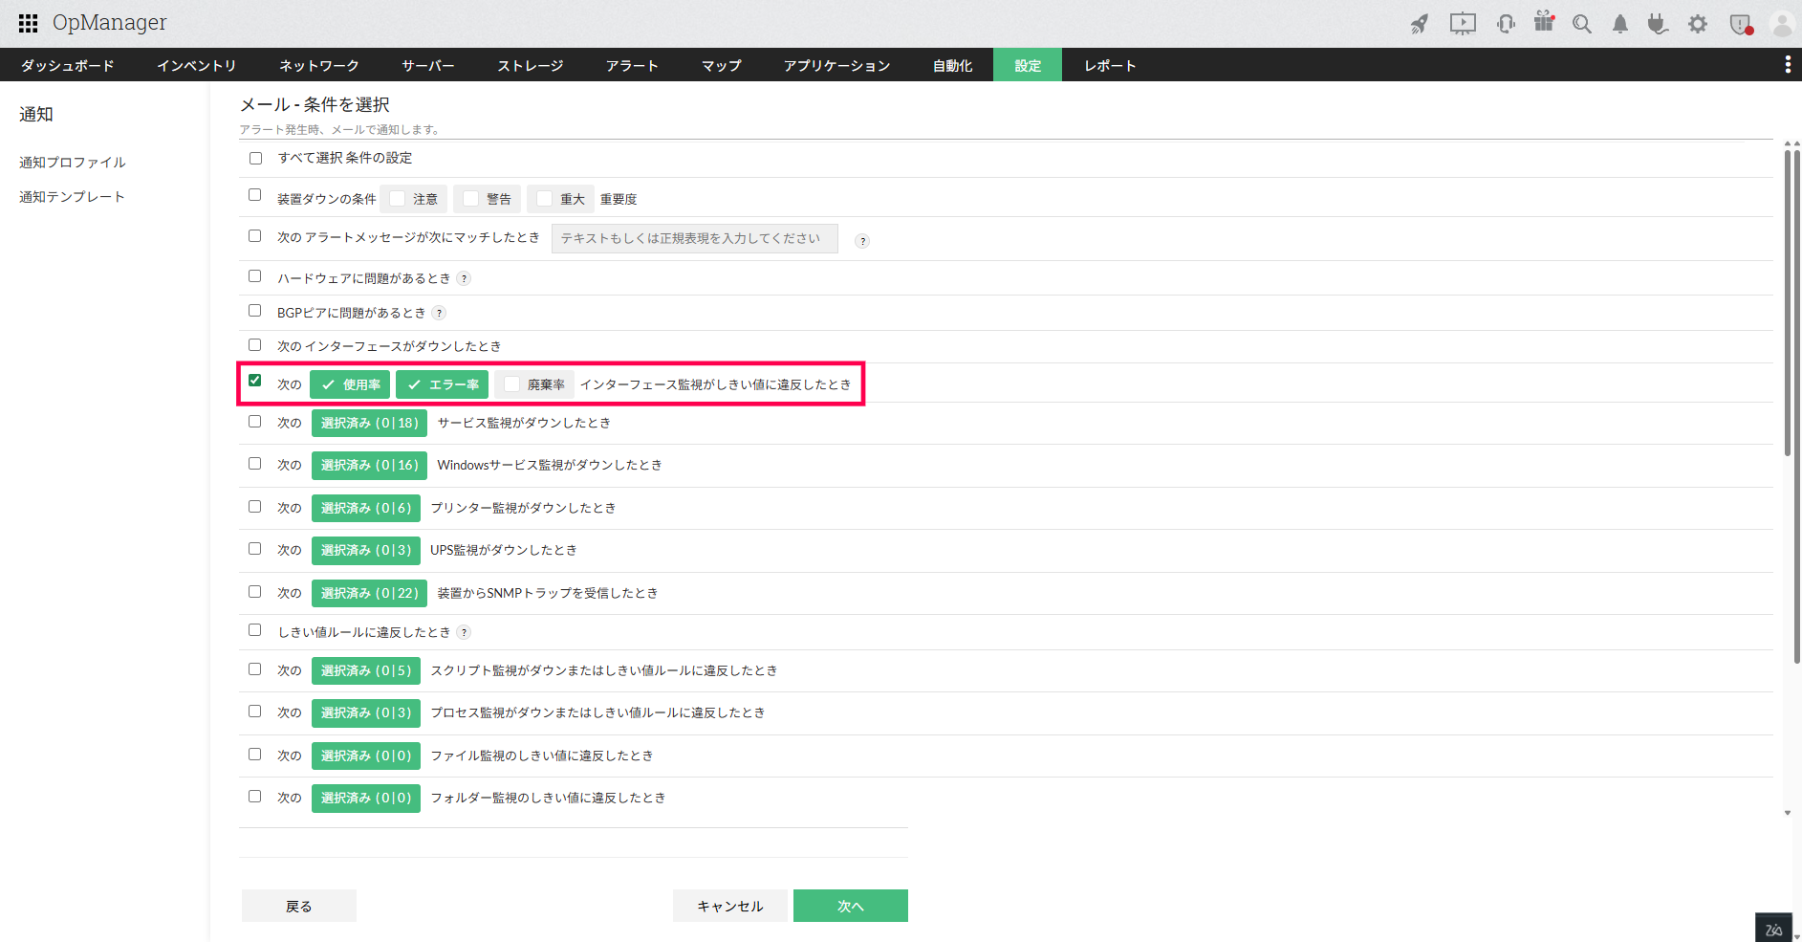The height and width of the screenshot is (942, 1802).
Task: Click help icon beside alert message text field
Action: (x=862, y=241)
